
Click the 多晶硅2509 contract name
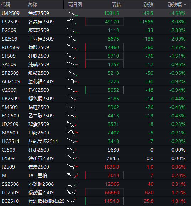pyautogui.click(x=41, y=22)
